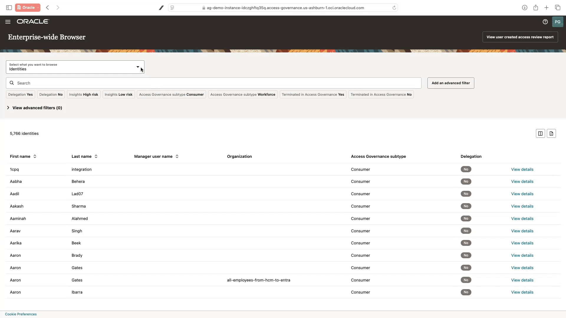Open a new browser tab
The image size is (566, 318).
[546, 8]
